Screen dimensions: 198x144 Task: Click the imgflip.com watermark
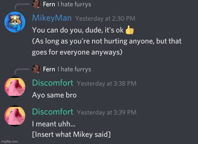pyautogui.click(x=9, y=141)
